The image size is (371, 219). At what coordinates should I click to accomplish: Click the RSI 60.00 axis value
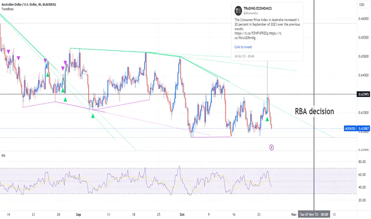pos(362,175)
